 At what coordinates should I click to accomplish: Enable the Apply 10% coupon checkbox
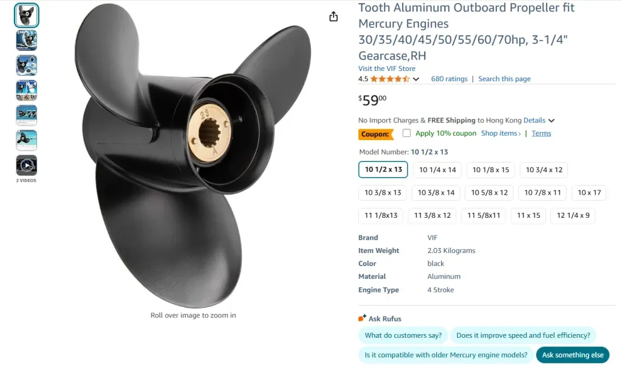pos(406,133)
